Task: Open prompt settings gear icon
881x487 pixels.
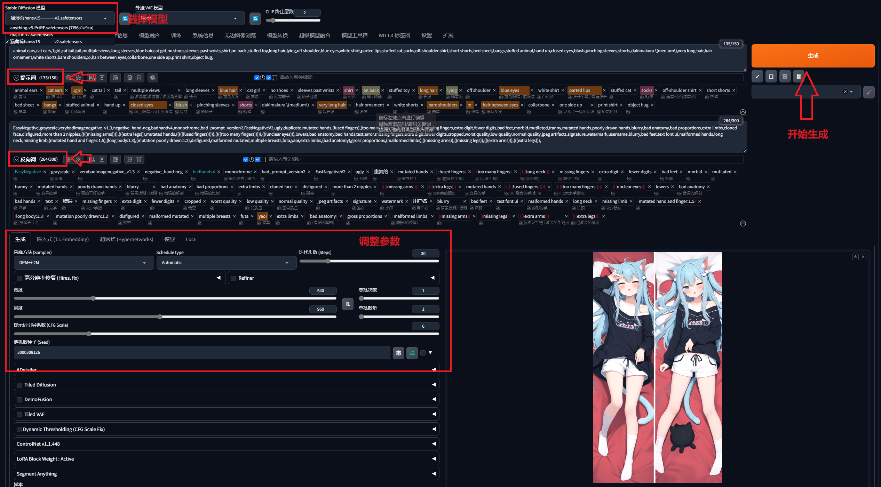Action: click(x=79, y=78)
